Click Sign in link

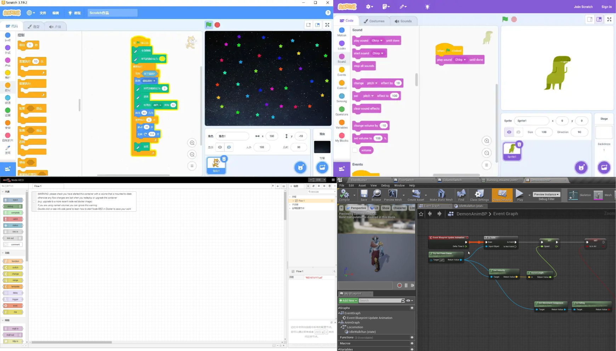606,7
